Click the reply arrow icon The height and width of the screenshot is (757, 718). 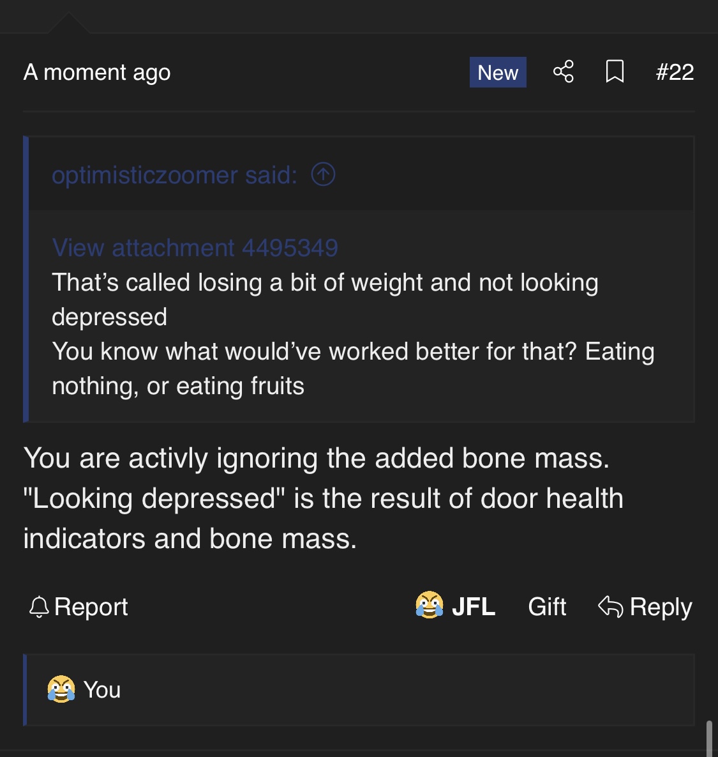pos(610,606)
